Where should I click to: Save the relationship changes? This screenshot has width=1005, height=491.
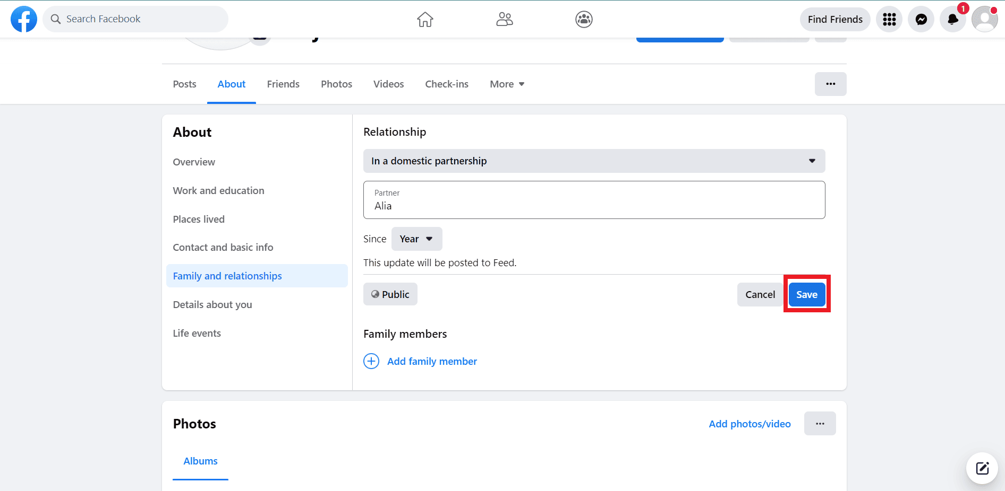pyautogui.click(x=806, y=294)
